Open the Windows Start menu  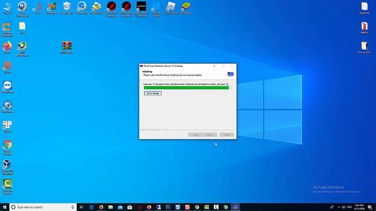coord(5,207)
